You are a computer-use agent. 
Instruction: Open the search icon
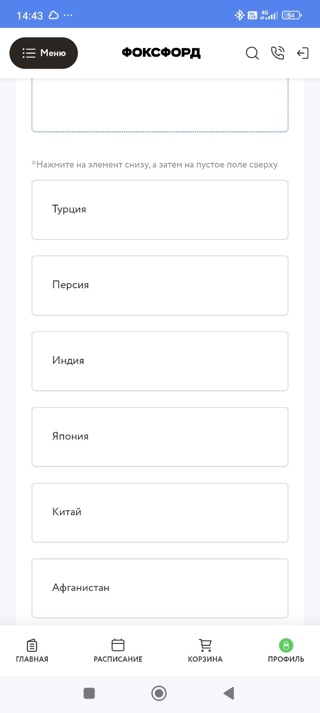coord(252,53)
